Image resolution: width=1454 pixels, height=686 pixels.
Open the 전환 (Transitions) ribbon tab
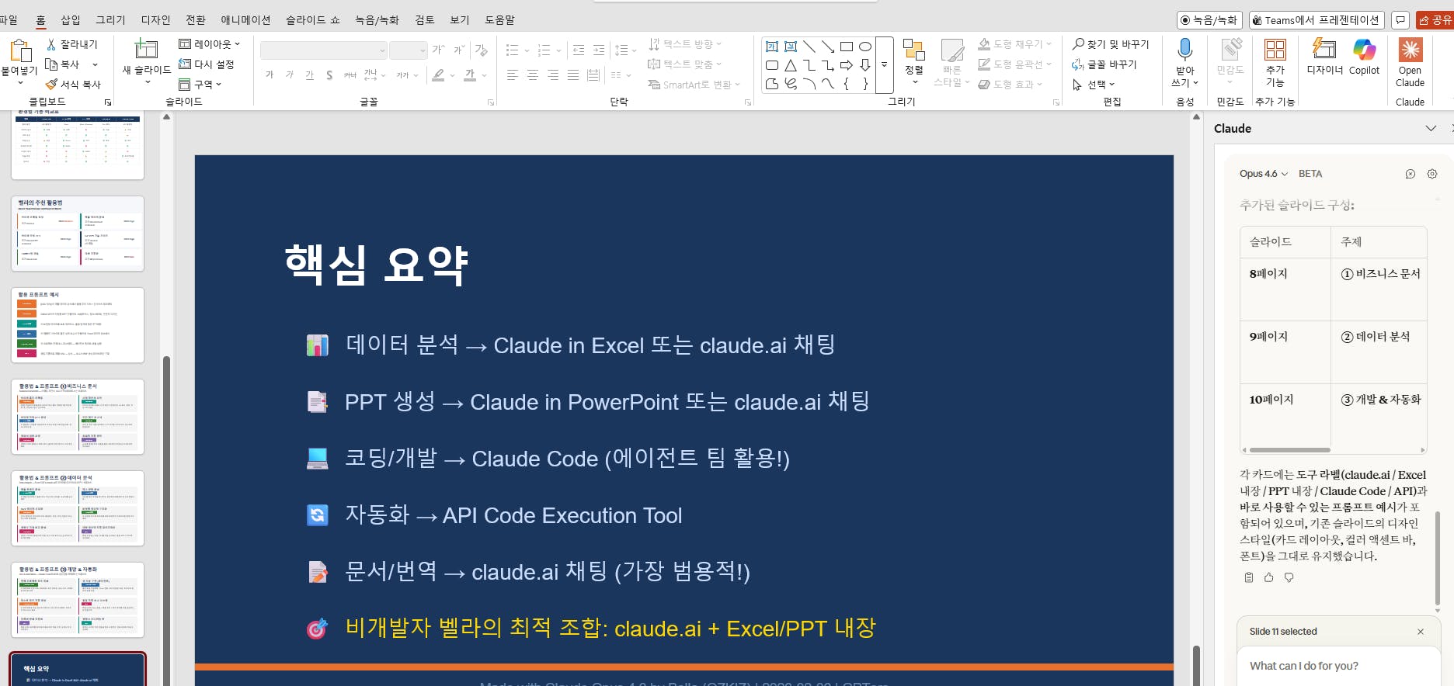[x=196, y=20]
